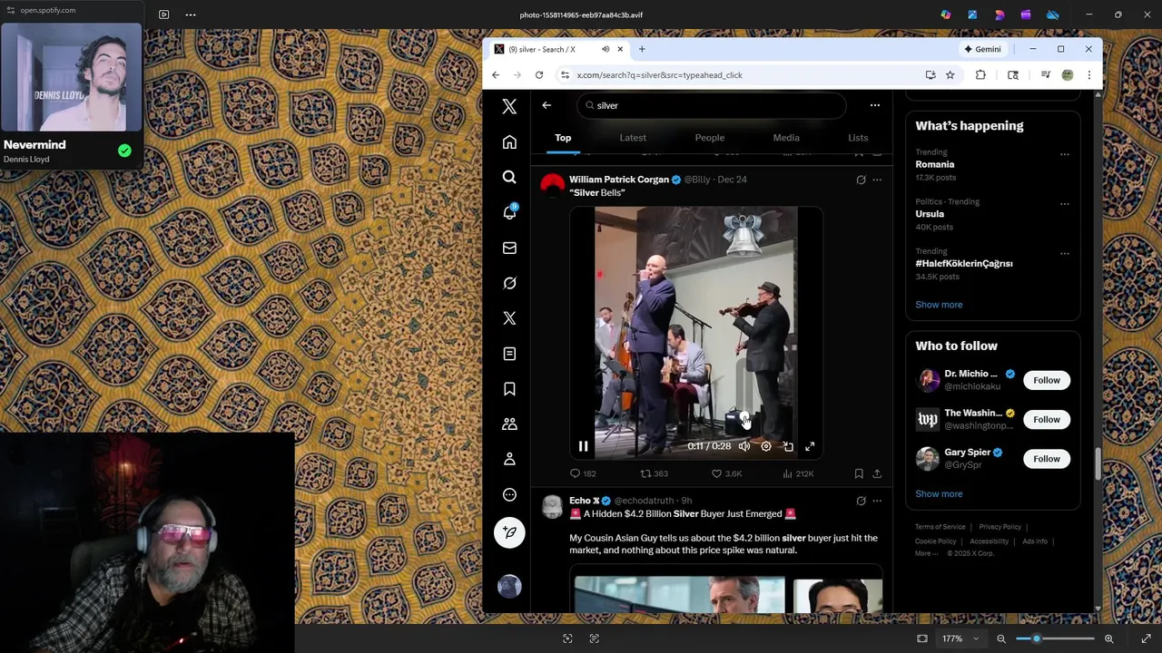Open More circle icon in X sidebar
This screenshot has height=653, width=1162.
509,494
